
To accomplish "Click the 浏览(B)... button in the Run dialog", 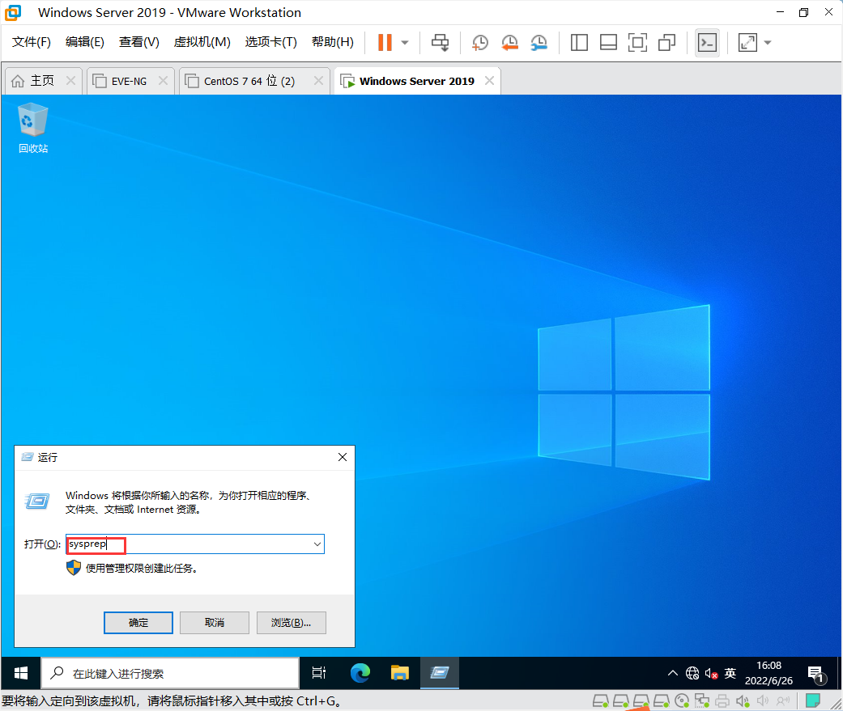I will coord(291,622).
